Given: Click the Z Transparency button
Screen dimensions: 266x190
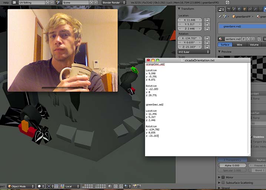Looking at the screenshot, I should point(230,160).
